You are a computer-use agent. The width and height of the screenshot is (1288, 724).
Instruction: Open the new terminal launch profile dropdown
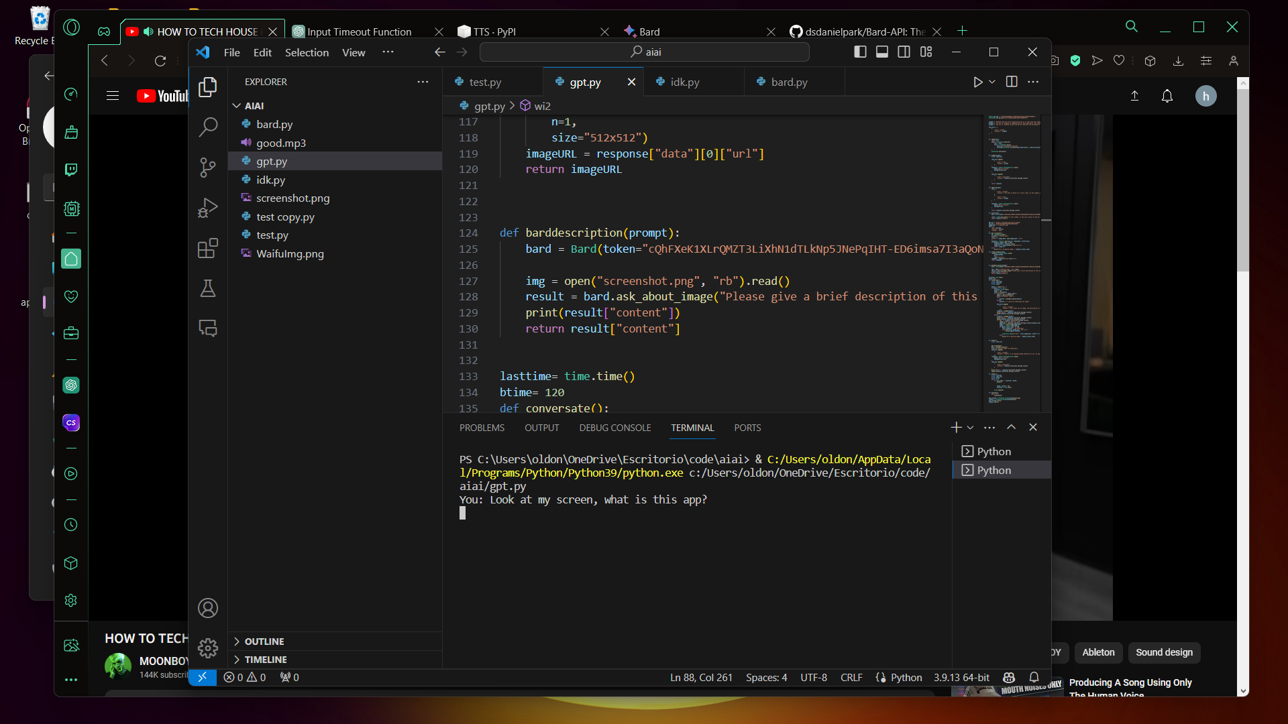[970, 428]
